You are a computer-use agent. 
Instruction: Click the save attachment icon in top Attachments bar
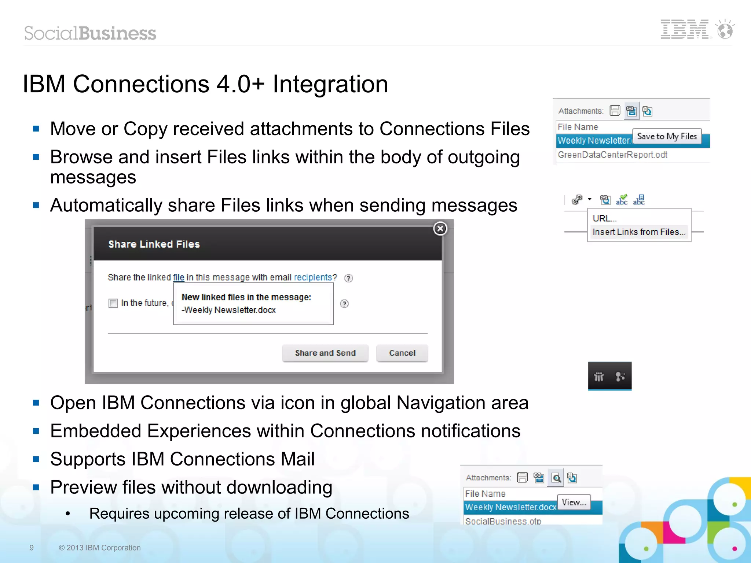[615, 111]
